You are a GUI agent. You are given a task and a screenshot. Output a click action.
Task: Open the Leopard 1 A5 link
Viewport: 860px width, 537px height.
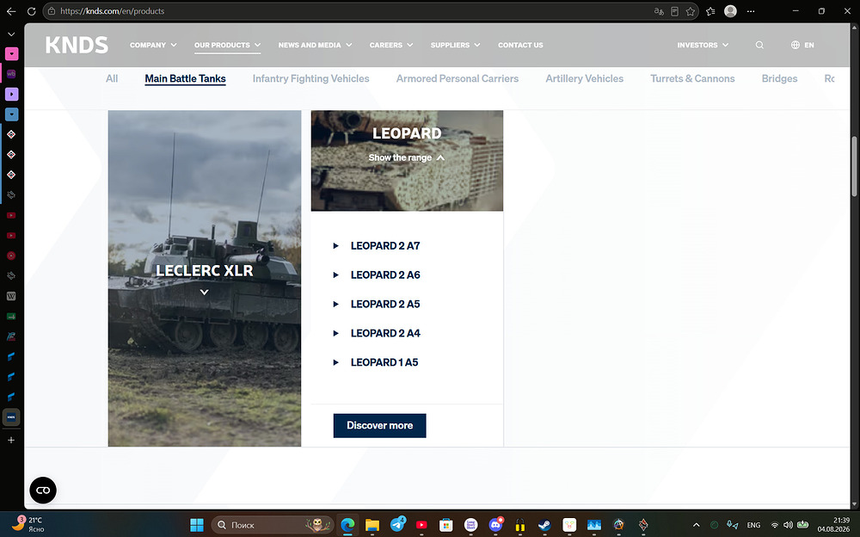(x=384, y=361)
